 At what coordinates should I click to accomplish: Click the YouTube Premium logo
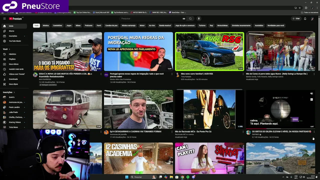[16, 18]
